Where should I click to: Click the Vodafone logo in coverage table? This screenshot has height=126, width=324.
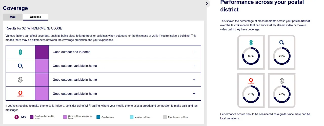pyautogui.click(x=21, y=94)
